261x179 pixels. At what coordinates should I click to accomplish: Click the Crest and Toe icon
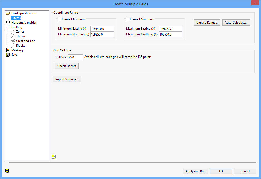click(x=13, y=41)
